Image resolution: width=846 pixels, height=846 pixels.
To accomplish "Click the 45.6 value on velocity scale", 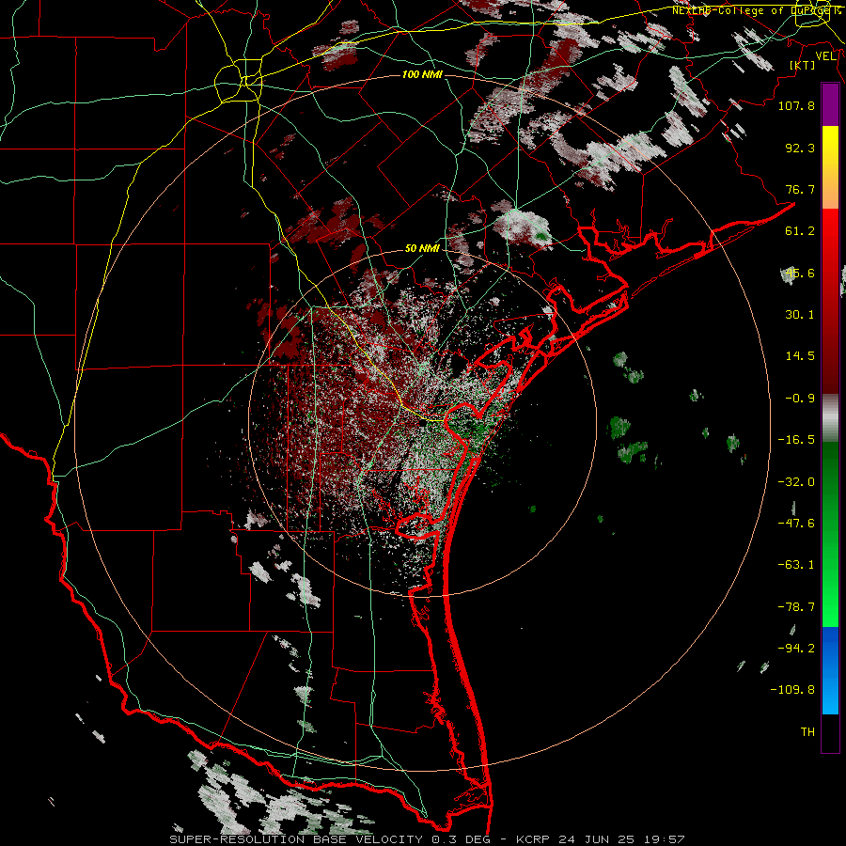I will coord(800,273).
